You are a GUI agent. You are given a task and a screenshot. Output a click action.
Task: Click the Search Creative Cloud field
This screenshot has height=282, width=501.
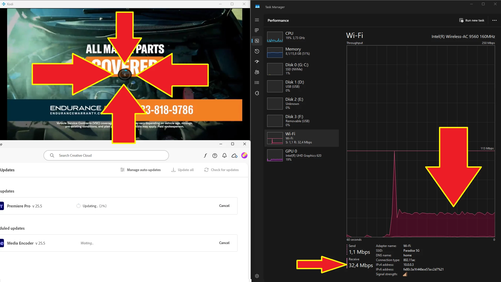pos(106,155)
